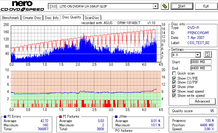Click PI Errors average 42.72
The width and height of the screenshot is (218, 133).
[44, 121]
